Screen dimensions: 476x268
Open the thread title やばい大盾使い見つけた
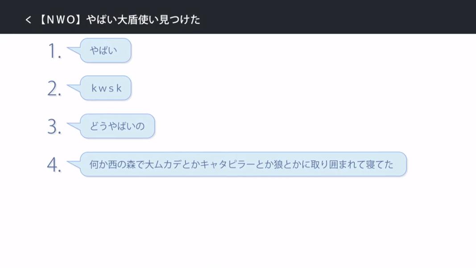tap(143, 20)
